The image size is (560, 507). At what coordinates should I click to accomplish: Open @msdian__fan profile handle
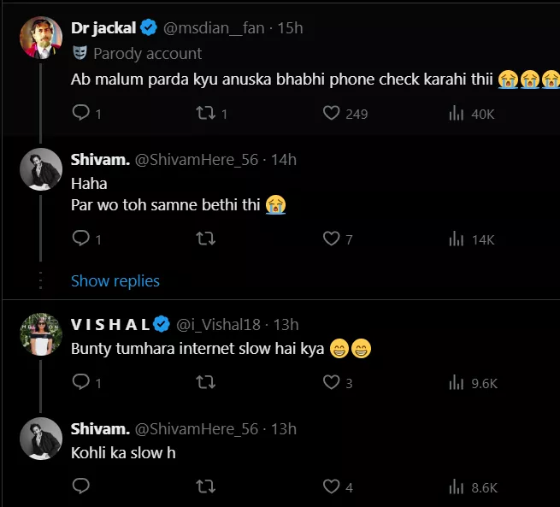coord(214,28)
